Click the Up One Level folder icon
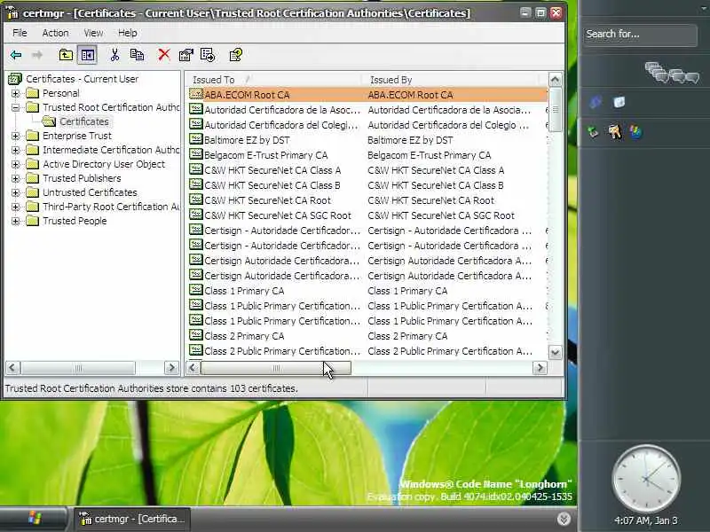 (66, 55)
